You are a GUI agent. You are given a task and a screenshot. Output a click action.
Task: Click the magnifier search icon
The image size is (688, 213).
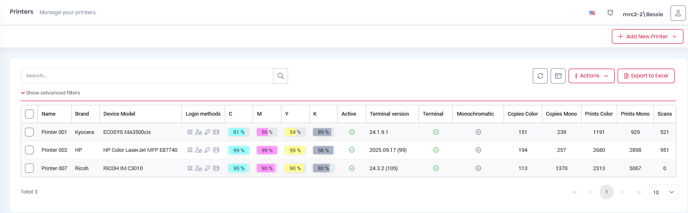(x=281, y=76)
